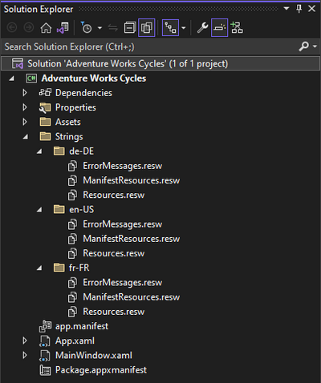Click the app.manifest file icon
321x383 pixels.
point(45,326)
